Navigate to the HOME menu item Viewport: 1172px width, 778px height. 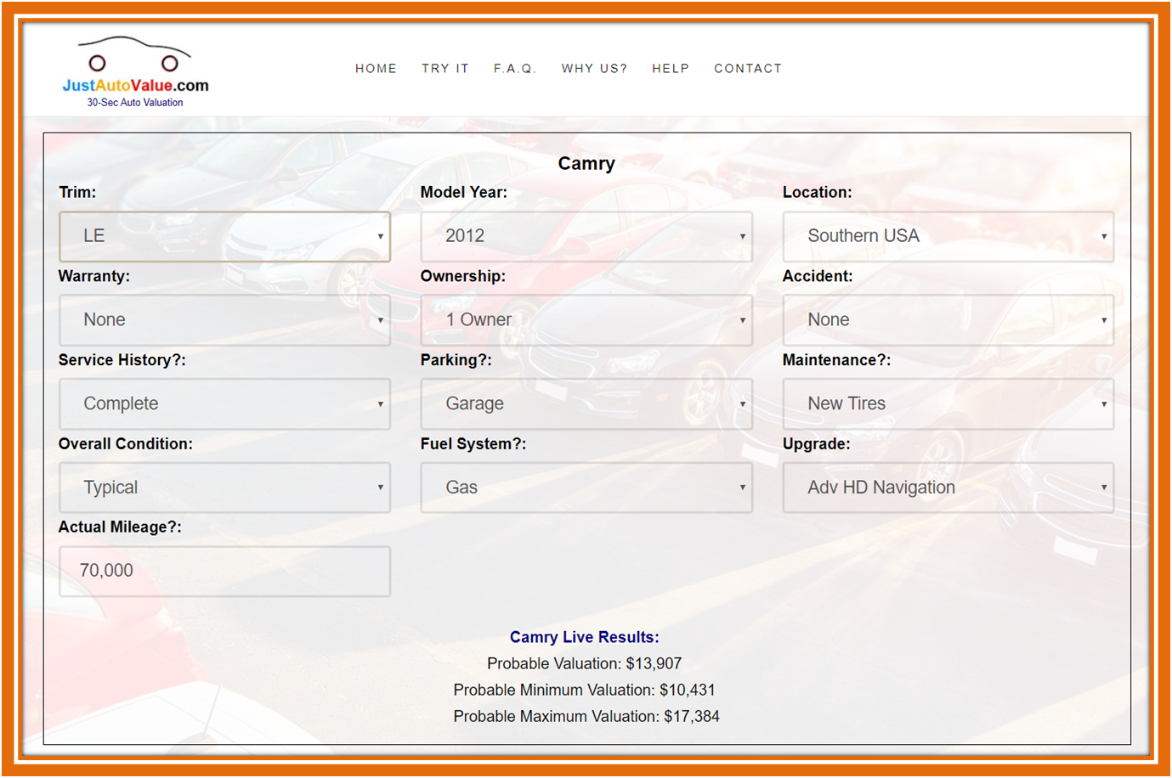[x=377, y=68]
